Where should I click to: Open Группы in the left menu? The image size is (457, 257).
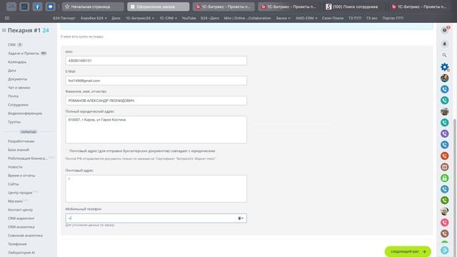pyautogui.click(x=14, y=122)
